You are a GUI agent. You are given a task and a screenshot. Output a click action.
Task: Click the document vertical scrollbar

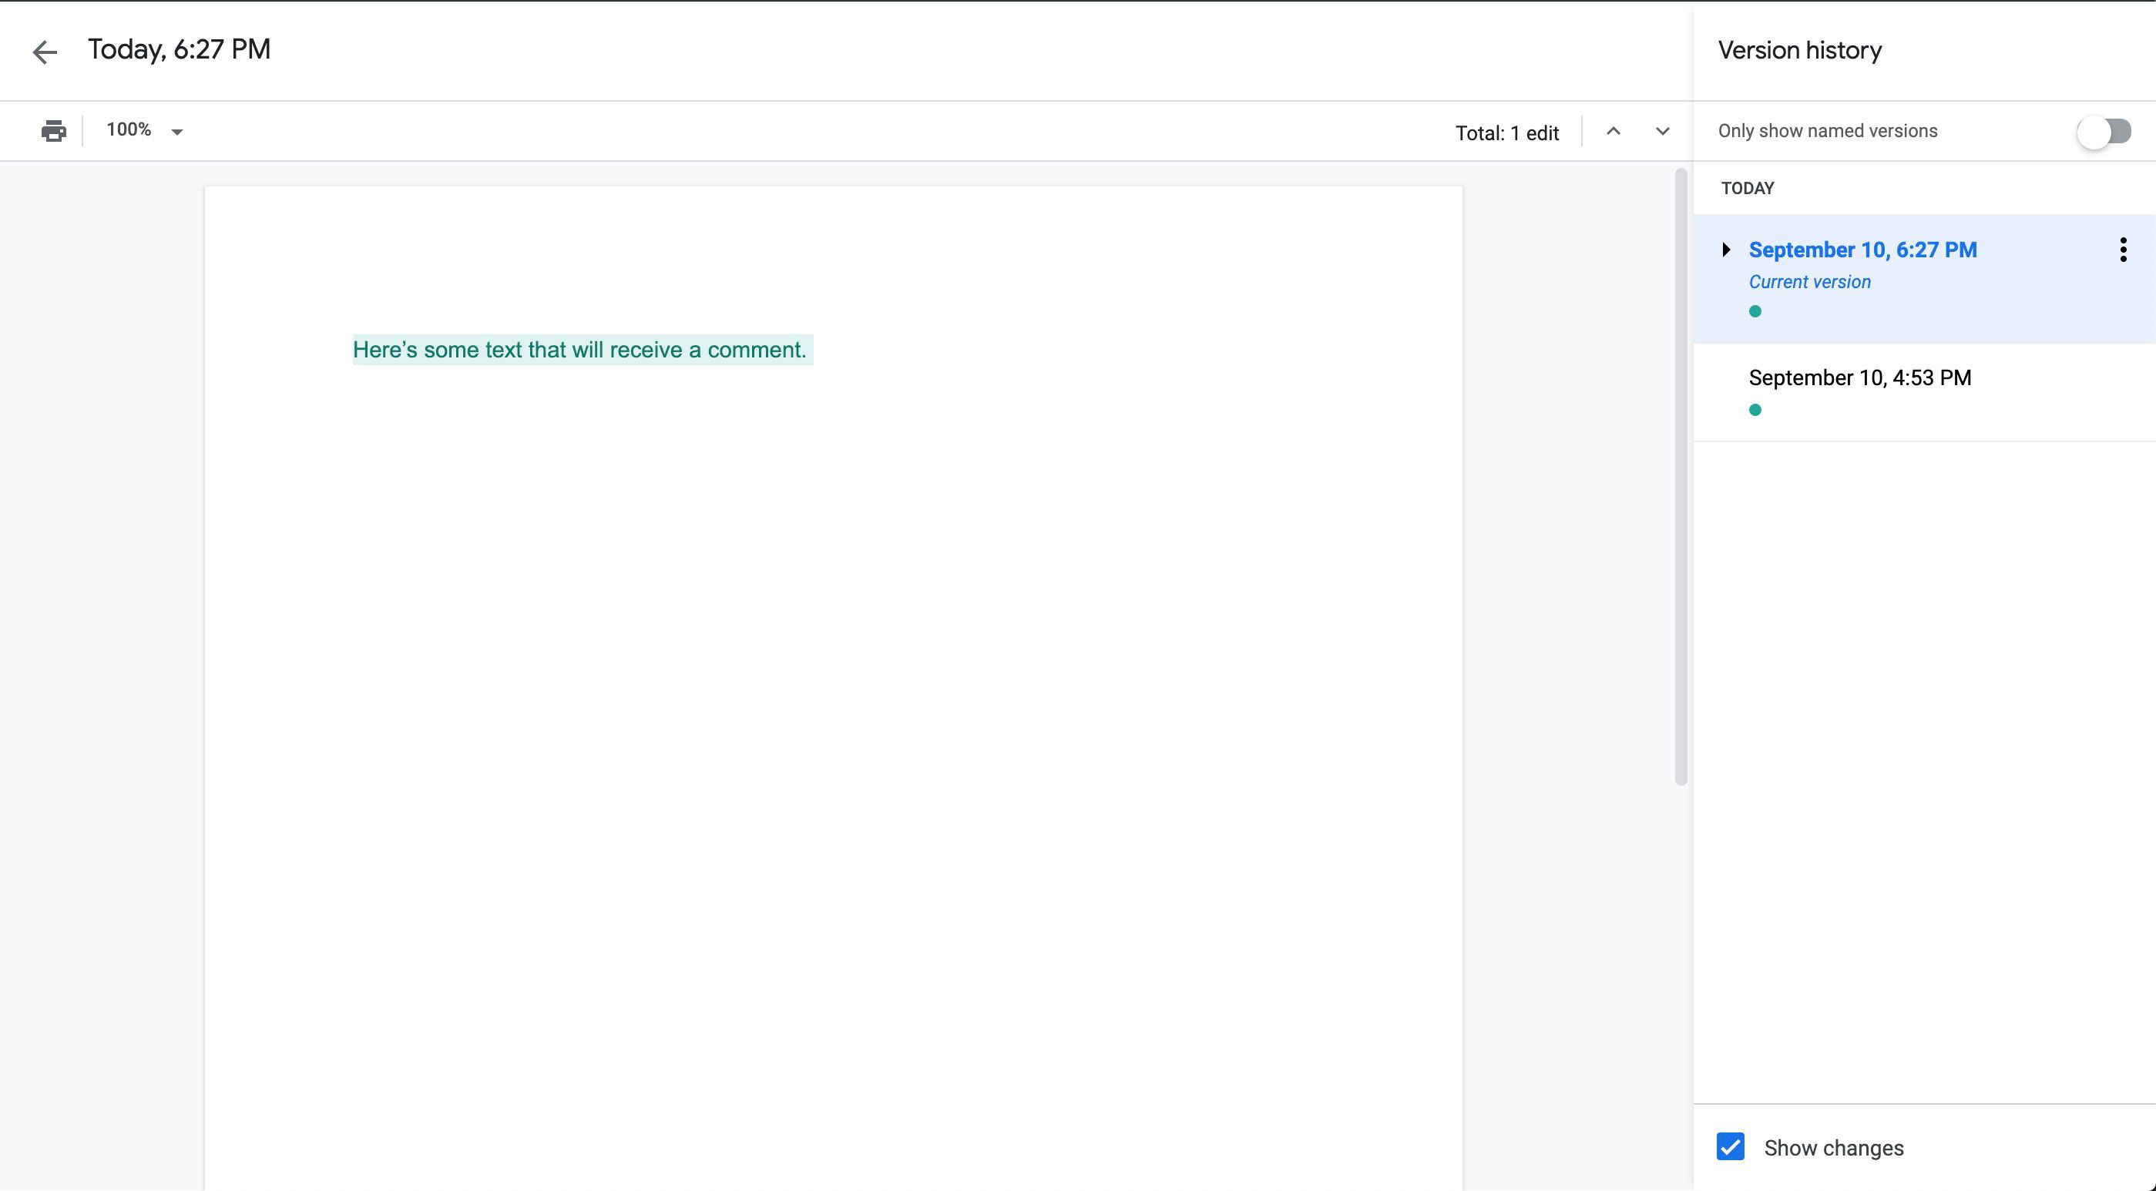1681,477
